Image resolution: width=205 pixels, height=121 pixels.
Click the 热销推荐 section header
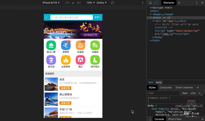(73, 74)
